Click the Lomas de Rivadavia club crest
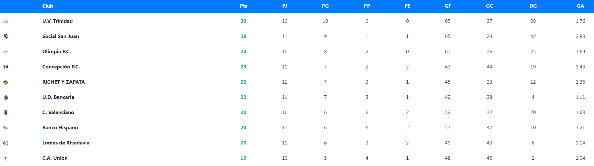Image resolution: width=594 pixels, height=166 pixels. pyautogui.click(x=6, y=143)
